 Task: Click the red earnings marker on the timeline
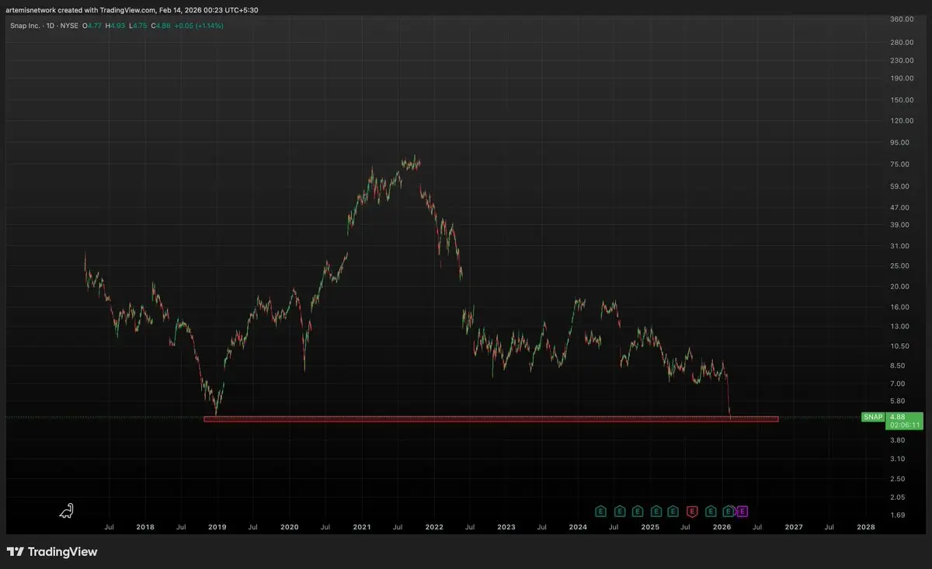click(692, 511)
